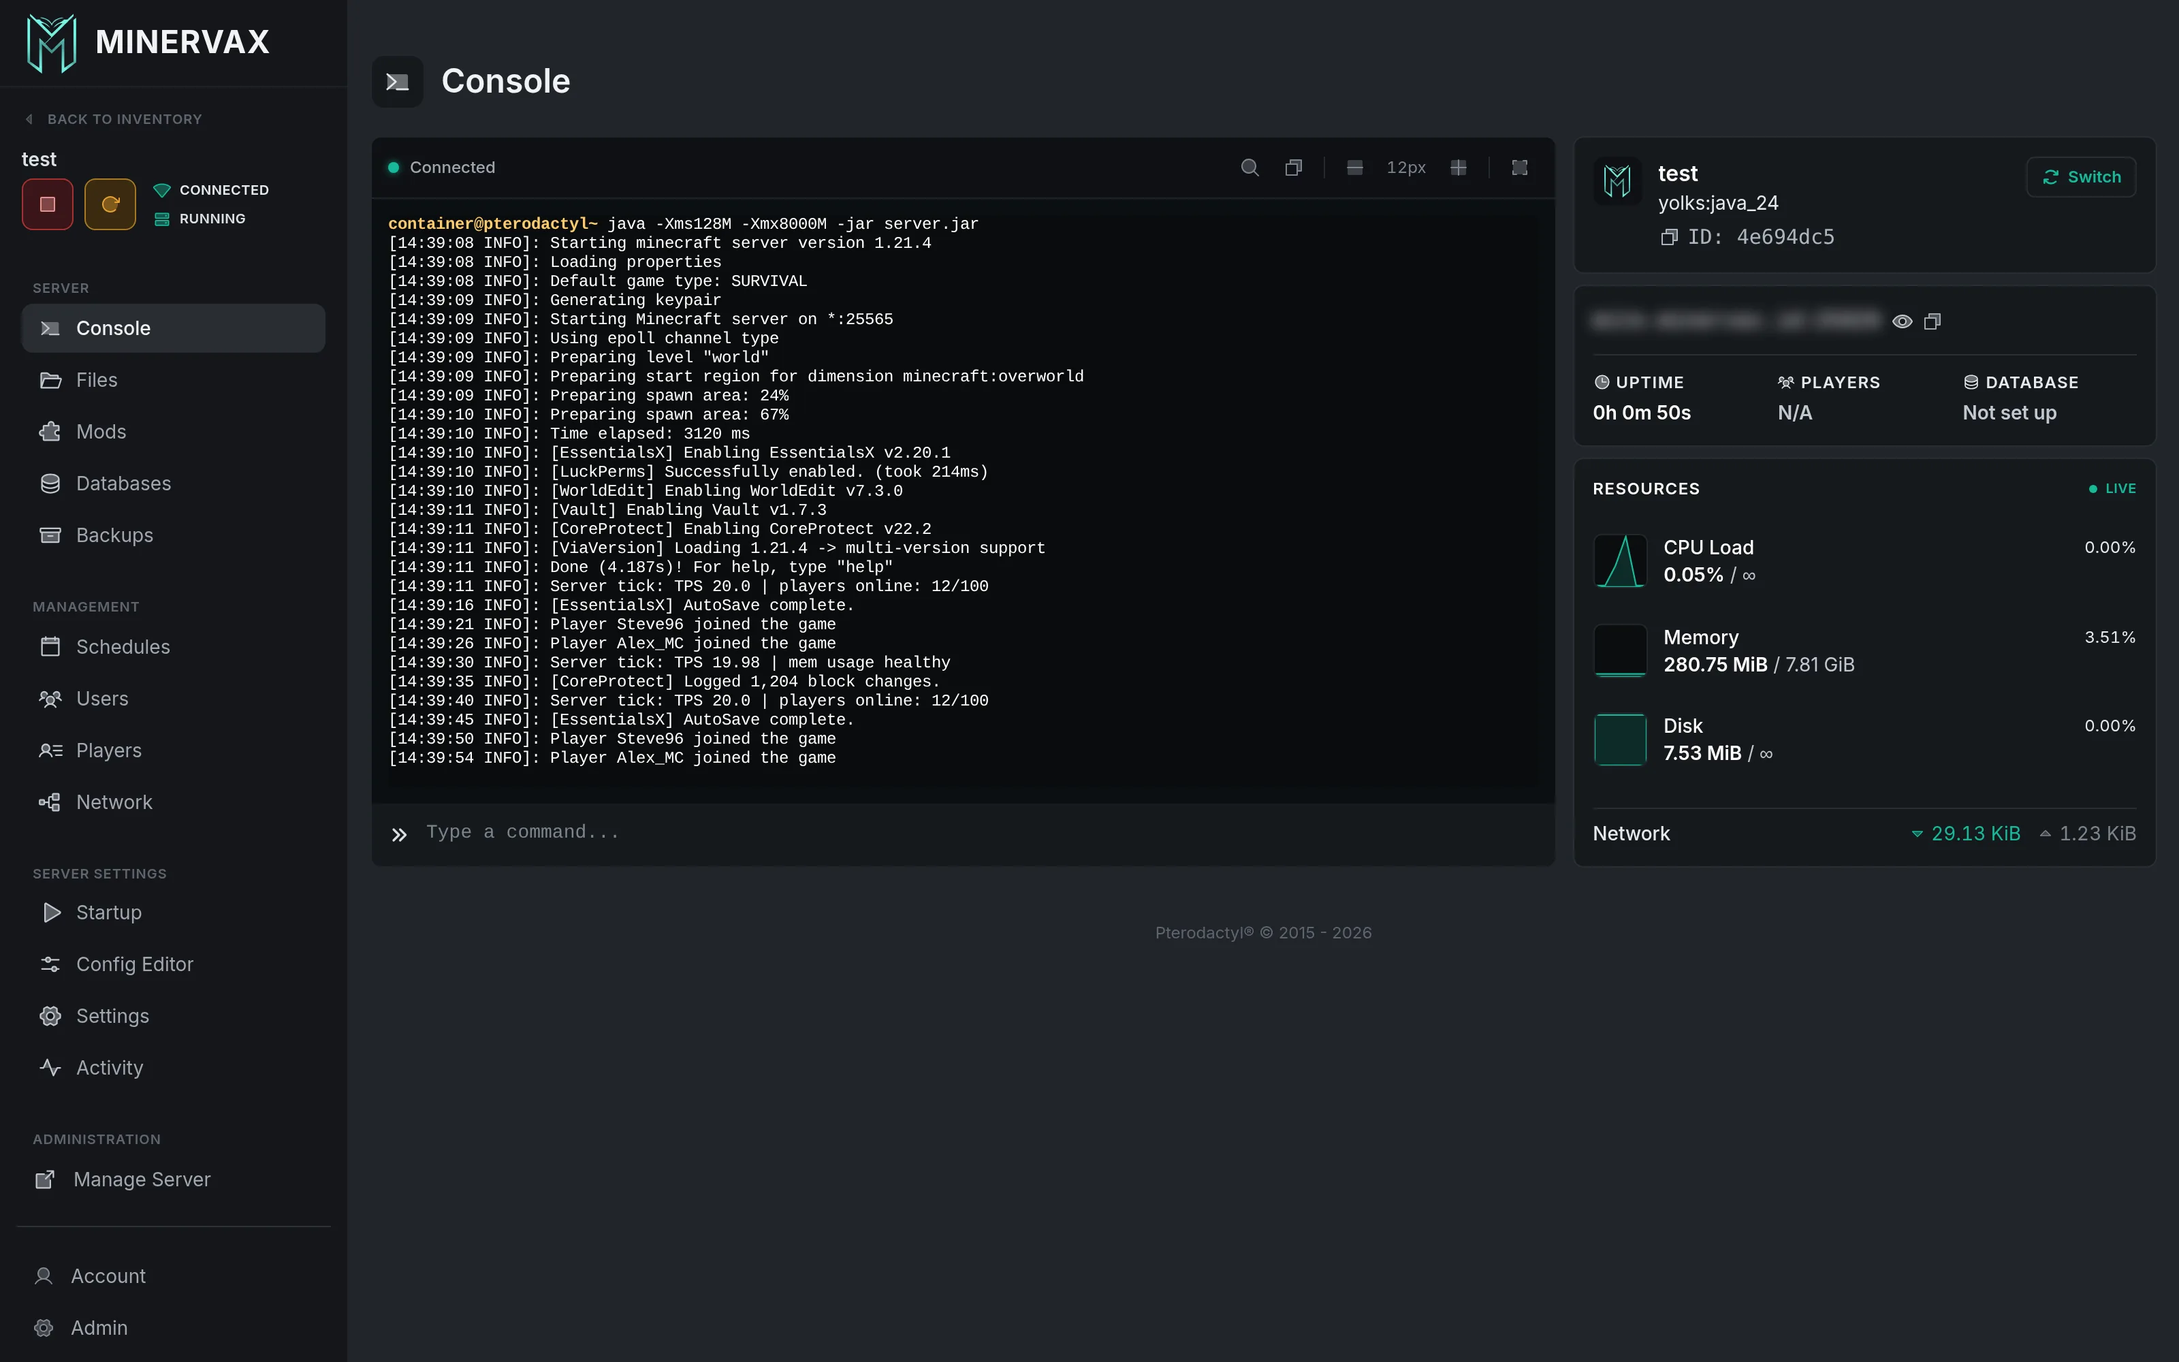The image size is (2179, 1362).
Task: Open Mods via puzzle icon
Action: click(50, 432)
